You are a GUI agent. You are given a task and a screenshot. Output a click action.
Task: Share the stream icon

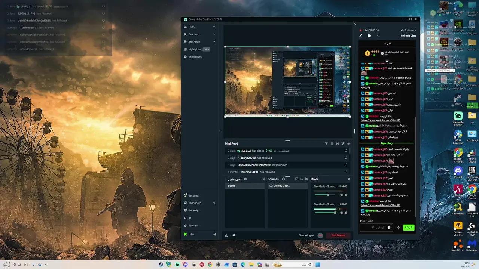(x=378, y=35)
